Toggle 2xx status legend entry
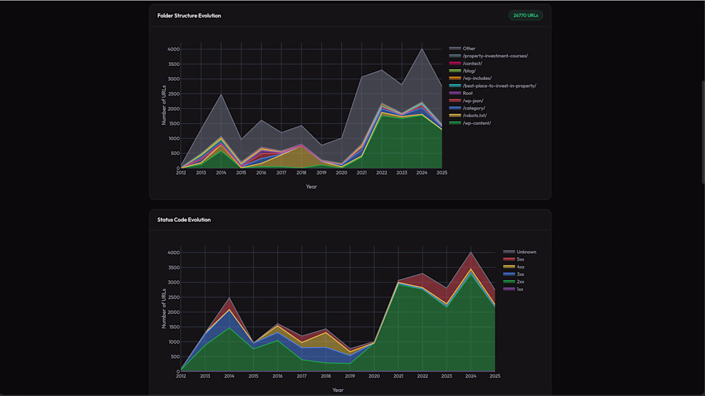The width and height of the screenshot is (705, 396). (x=513, y=282)
